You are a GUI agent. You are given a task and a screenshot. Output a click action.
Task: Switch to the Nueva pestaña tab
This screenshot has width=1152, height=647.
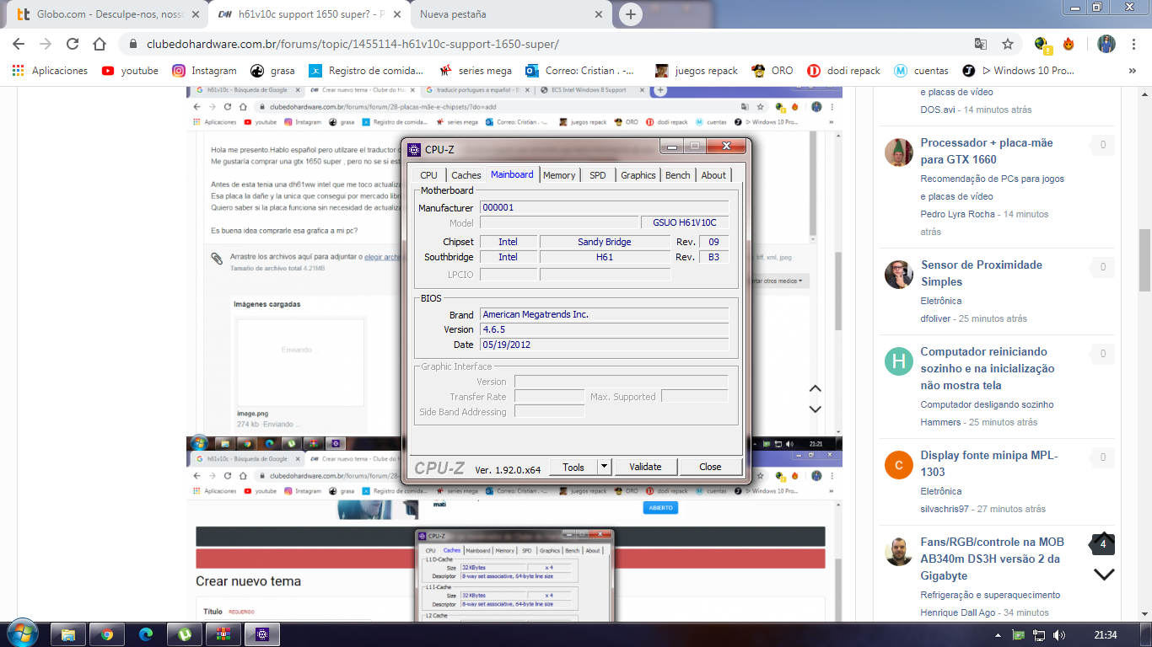click(510, 14)
